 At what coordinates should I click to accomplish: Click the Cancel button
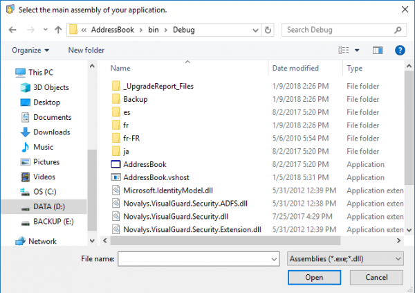coord(376,277)
